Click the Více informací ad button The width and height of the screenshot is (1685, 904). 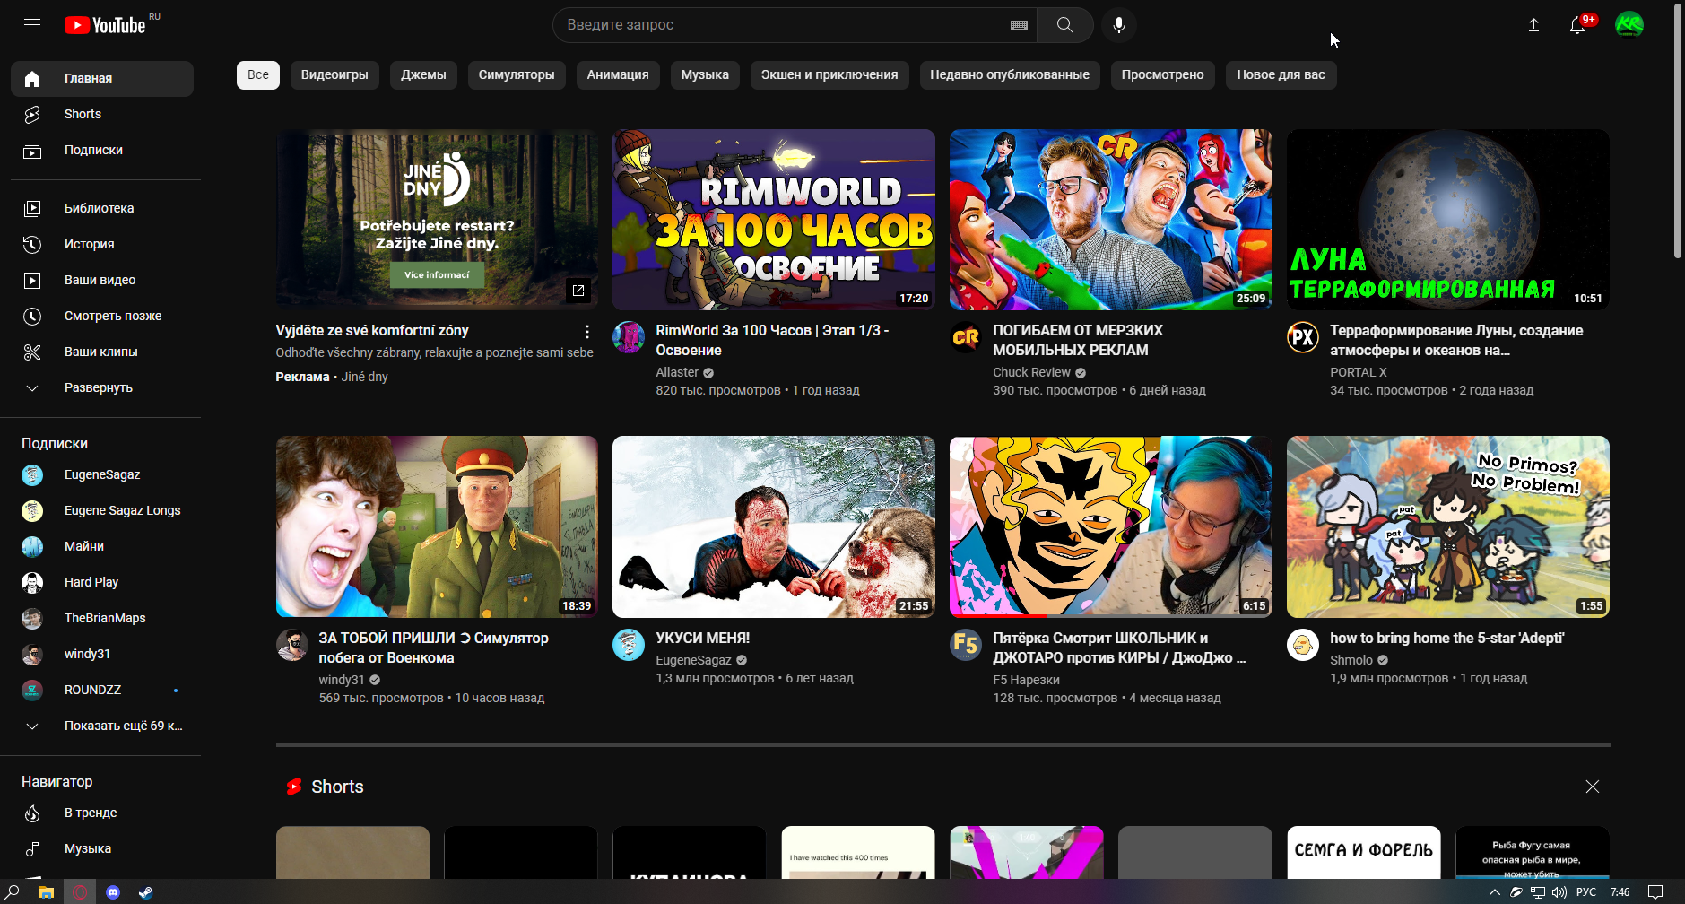click(437, 275)
